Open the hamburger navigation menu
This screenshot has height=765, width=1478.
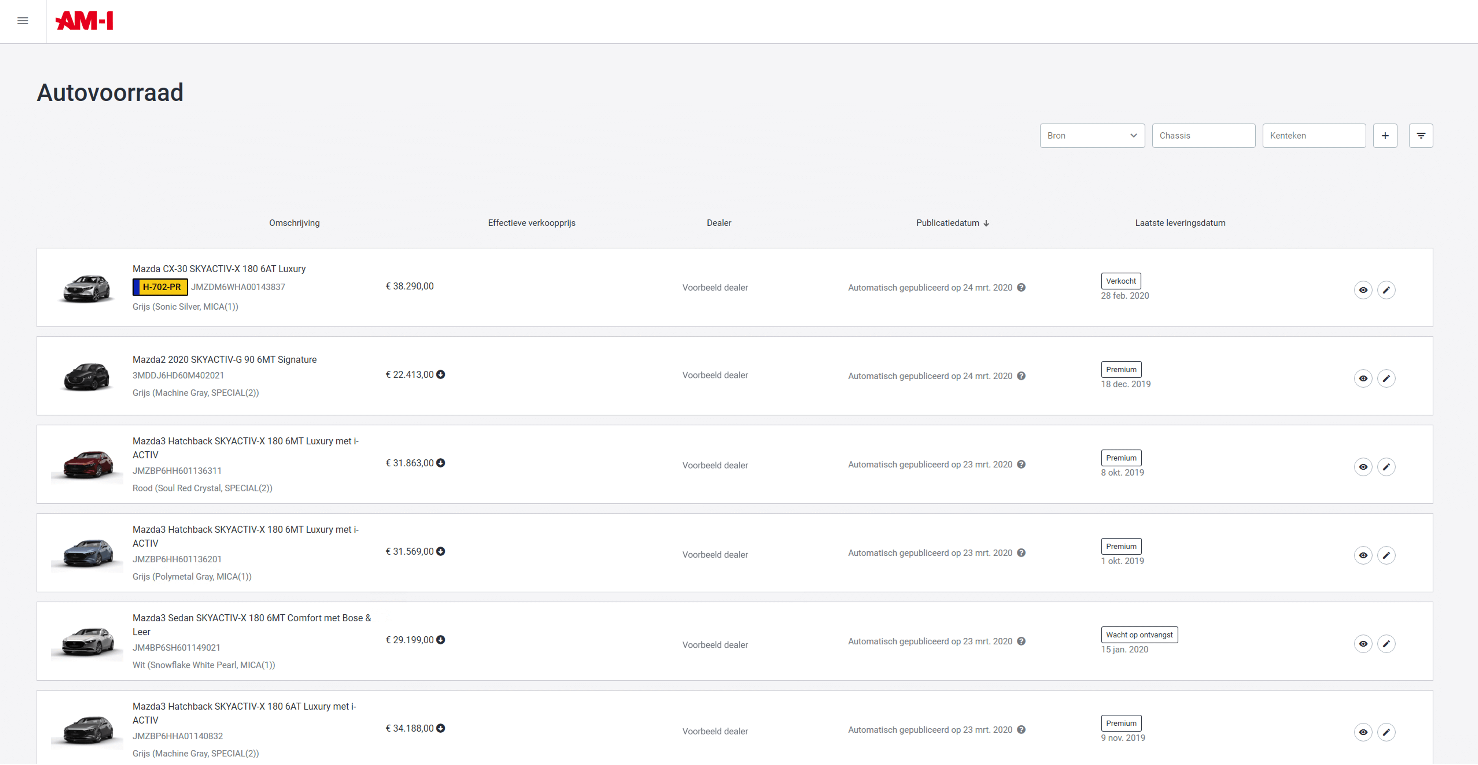tap(23, 21)
